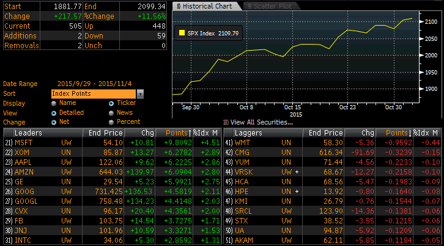Choose the Detailed view radio button
Image resolution: width=444 pixels, height=246 pixels.
[54, 113]
